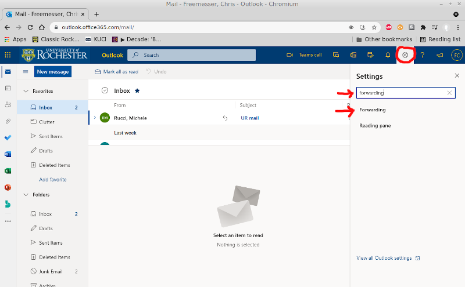
Task: Open People contacts in left rail
Action: coord(8,104)
